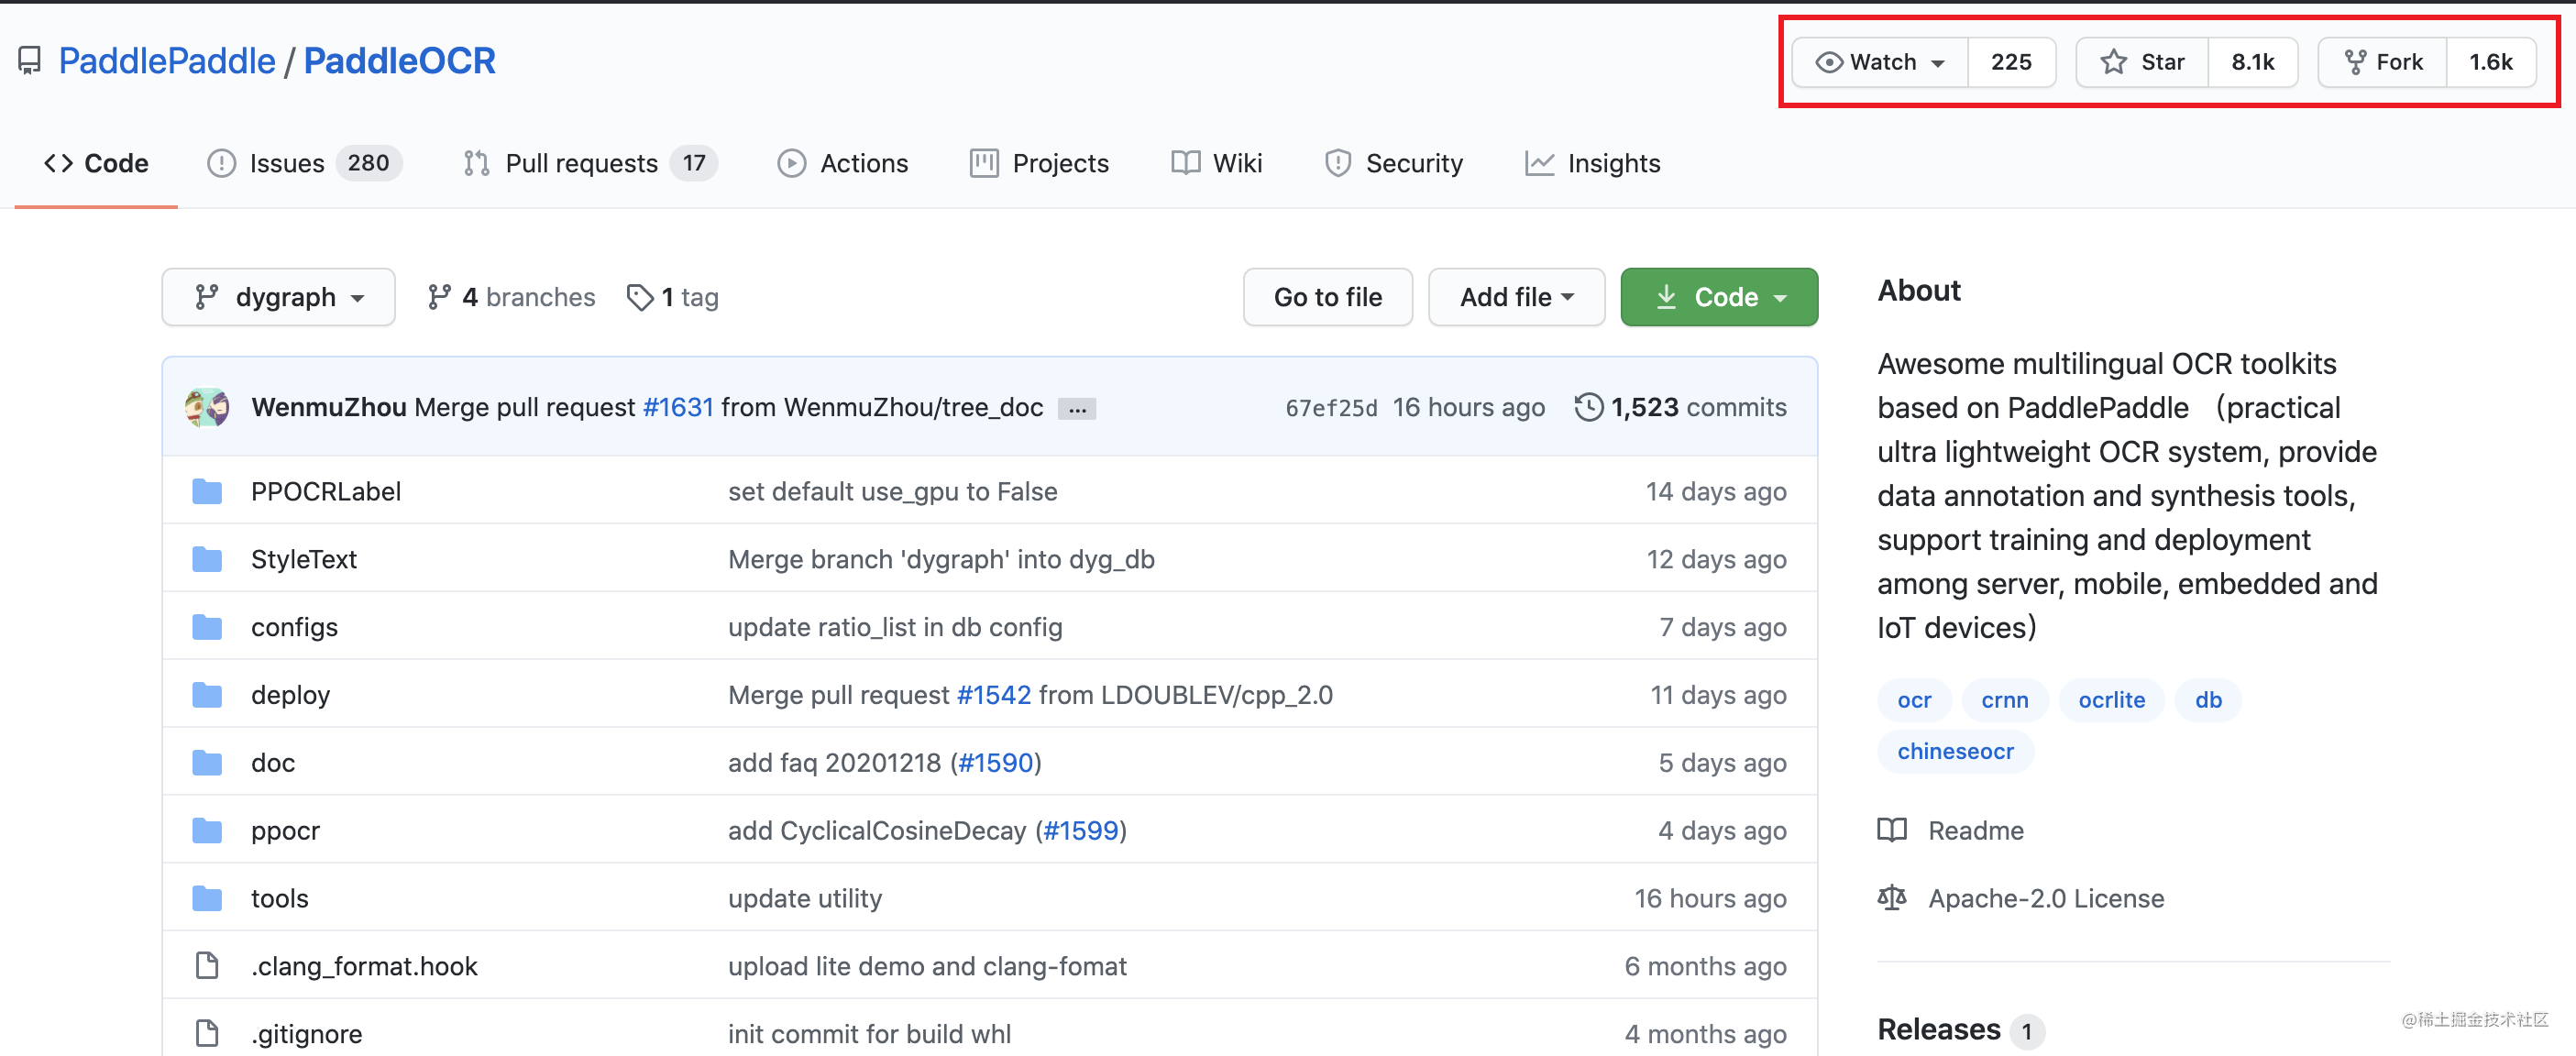Open the Pull requests tab
This screenshot has height=1056, width=2576.
pos(590,163)
